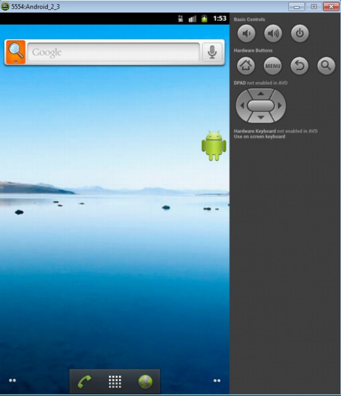
Task: Open the app drawer grid icon
Action: tap(115, 382)
